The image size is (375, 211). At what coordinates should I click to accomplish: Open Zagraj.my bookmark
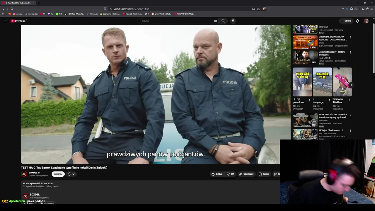[x=110, y=14]
